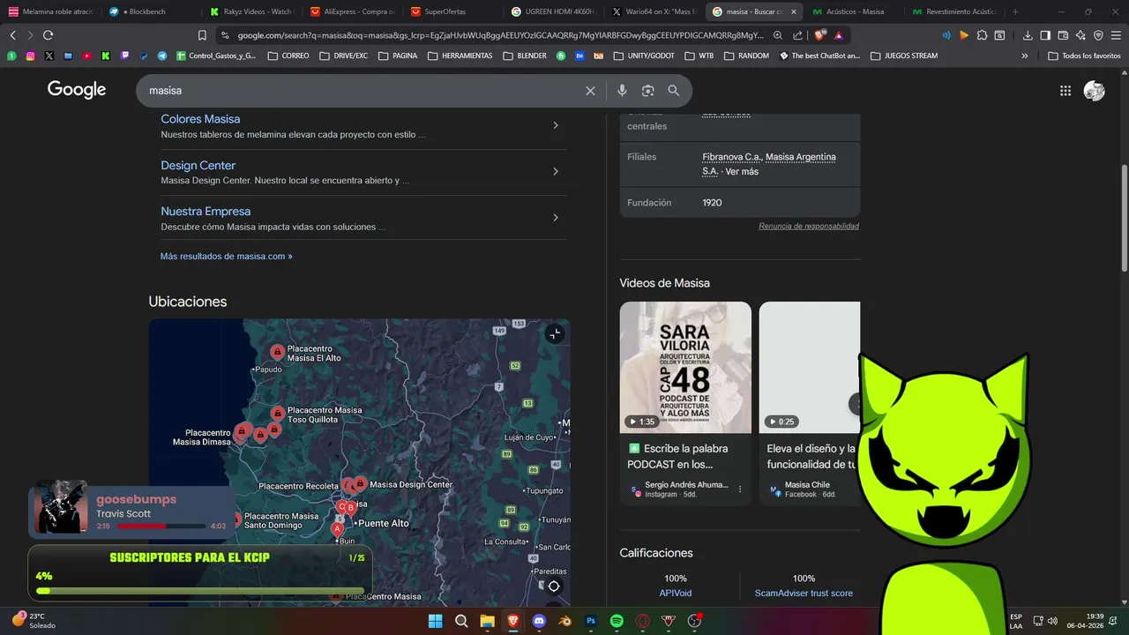Viewport: 1129px width, 635px height.
Task: Open Más resultados de masisa.com link
Action: point(226,256)
